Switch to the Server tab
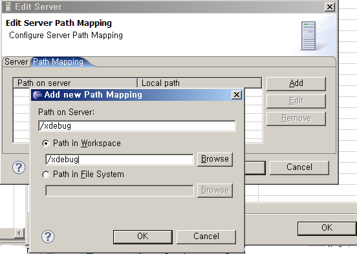Screen dimensions: 357x254 [16, 61]
